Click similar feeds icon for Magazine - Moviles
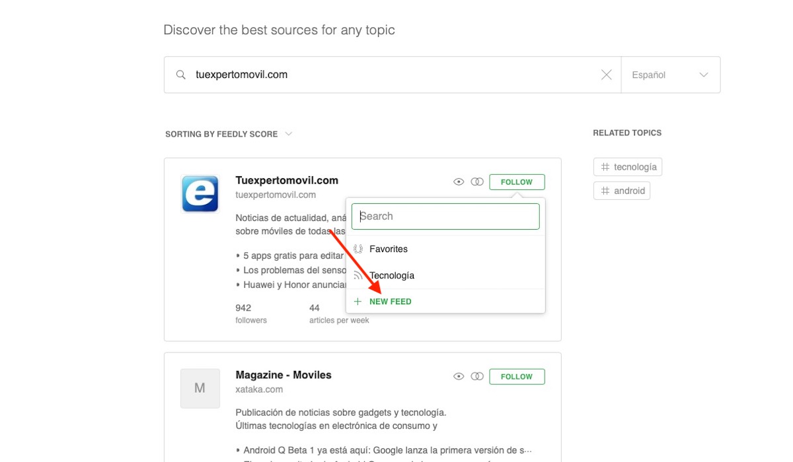This screenshot has width=793, height=462. 477,377
